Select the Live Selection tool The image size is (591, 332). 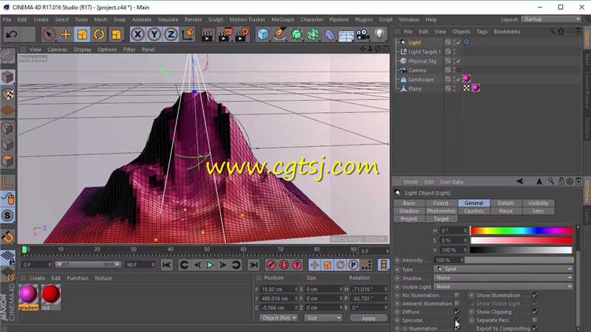[x=49, y=35]
